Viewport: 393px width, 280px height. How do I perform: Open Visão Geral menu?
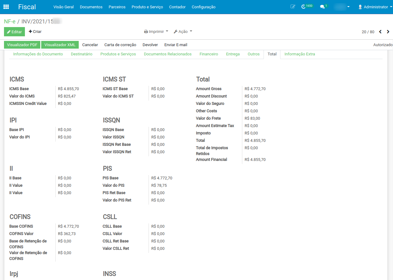[64, 7]
